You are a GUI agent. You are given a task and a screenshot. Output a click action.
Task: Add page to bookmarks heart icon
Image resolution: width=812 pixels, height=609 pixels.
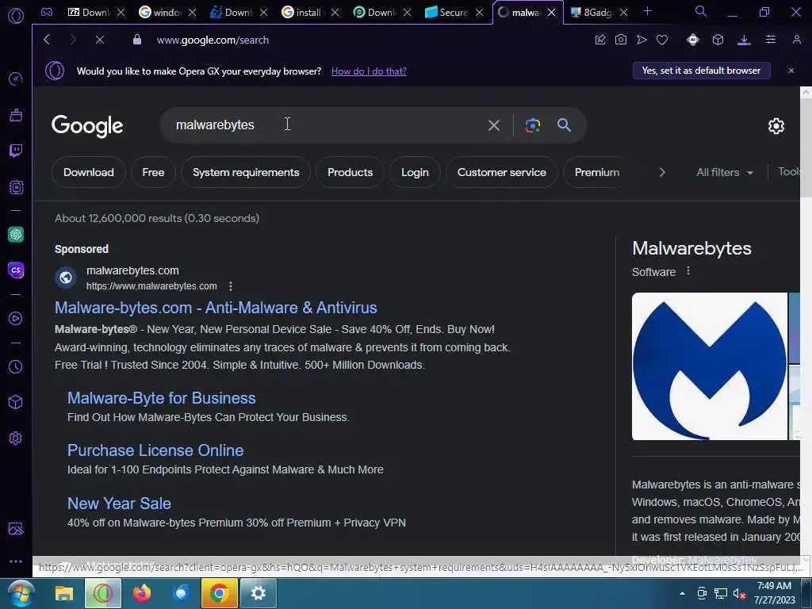tap(662, 40)
